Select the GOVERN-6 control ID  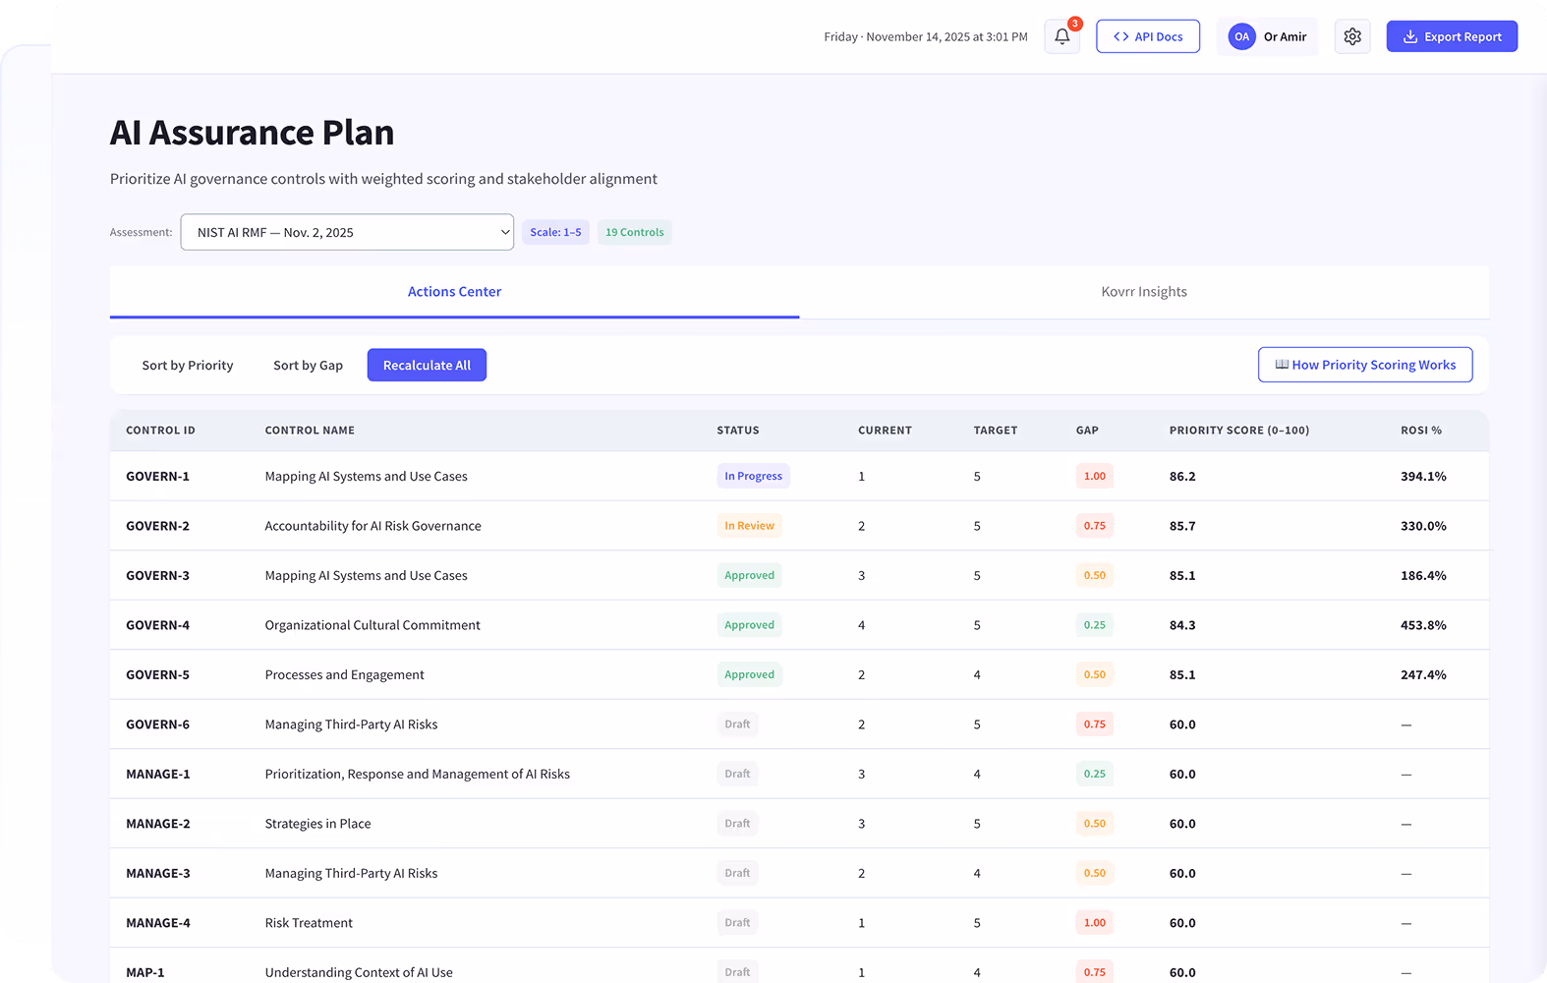tap(157, 724)
